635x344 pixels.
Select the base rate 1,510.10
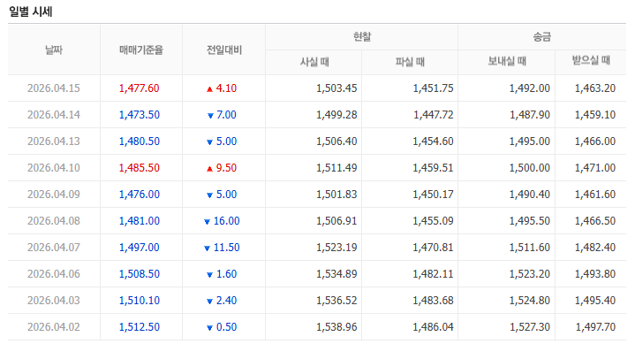click(x=139, y=300)
